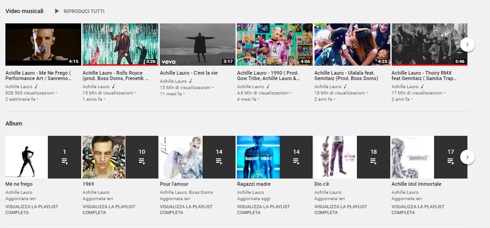Viewport: 490px width, 228px height.
Task: Open the Me ne frego album cover
Action: click(27, 157)
